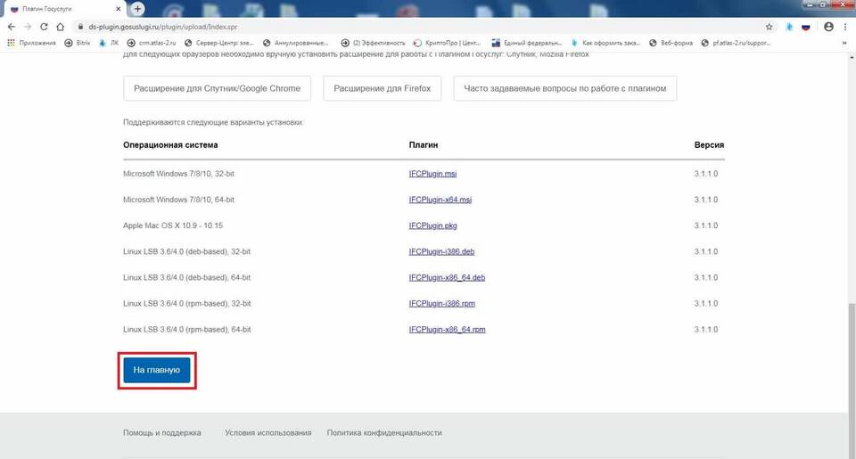Download the IFCPlugin-x86_64.rpm link
The height and width of the screenshot is (459, 856).
click(x=447, y=330)
